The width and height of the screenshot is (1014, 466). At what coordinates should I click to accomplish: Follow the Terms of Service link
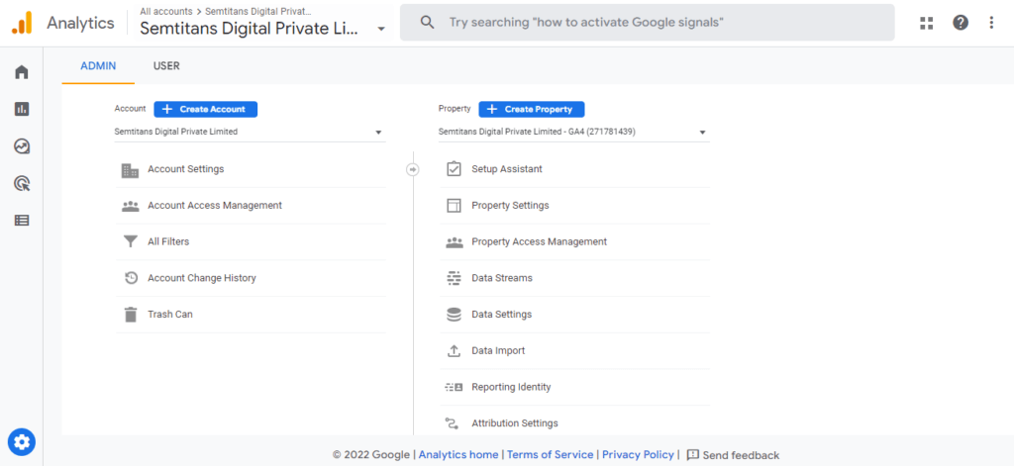click(550, 455)
